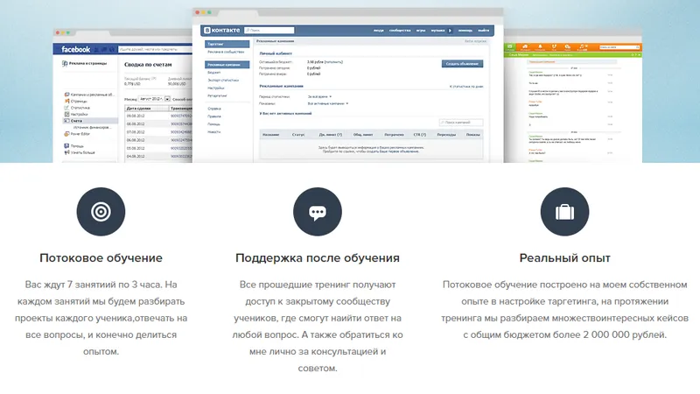Click the home icon in Odnoklassniki orange bar
Screen dimensions: 700x394
(x=525, y=46)
